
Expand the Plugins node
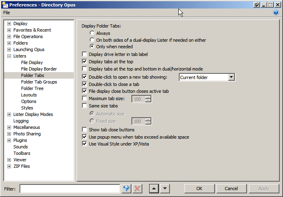point(9,140)
